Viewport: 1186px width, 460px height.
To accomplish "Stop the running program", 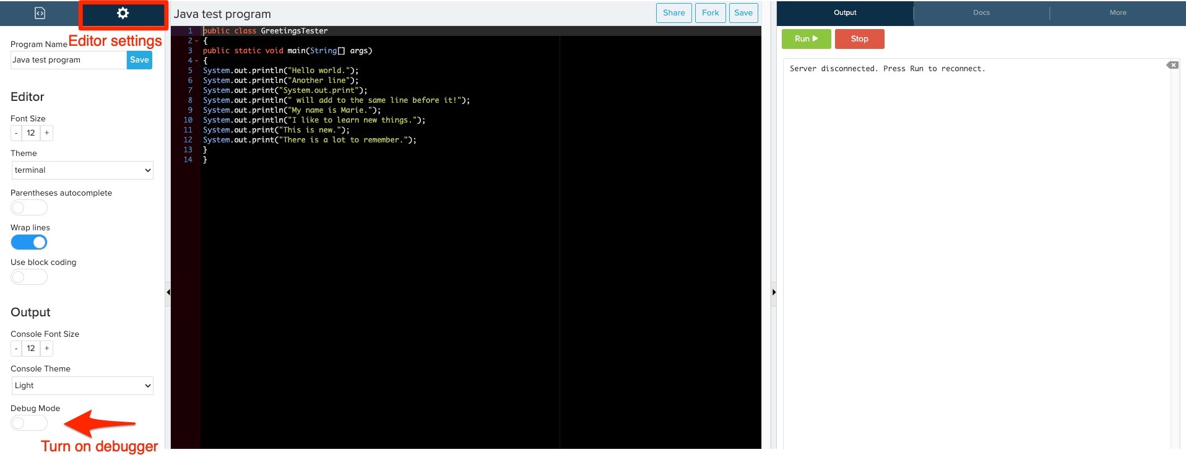I will point(859,38).
